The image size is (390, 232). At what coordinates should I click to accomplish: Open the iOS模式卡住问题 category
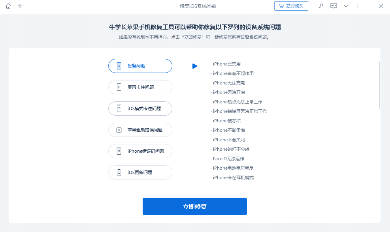coord(140,109)
